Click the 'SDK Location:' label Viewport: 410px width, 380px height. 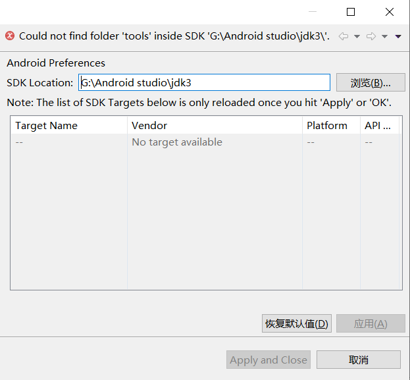(40, 83)
